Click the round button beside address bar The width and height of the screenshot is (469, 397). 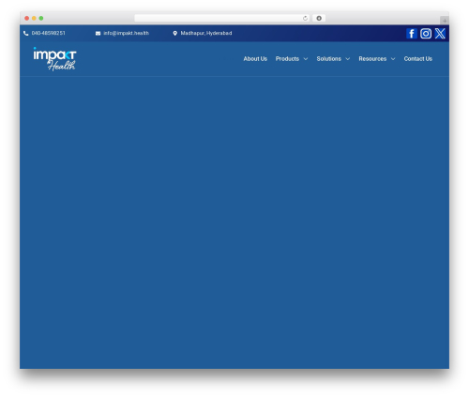point(319,18)
